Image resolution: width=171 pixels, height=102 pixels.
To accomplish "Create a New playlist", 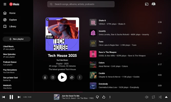I will tap(16, 39).
